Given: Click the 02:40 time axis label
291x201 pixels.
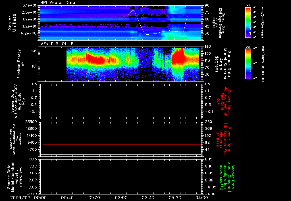Looking at the screenshot, I should [148, 198].
